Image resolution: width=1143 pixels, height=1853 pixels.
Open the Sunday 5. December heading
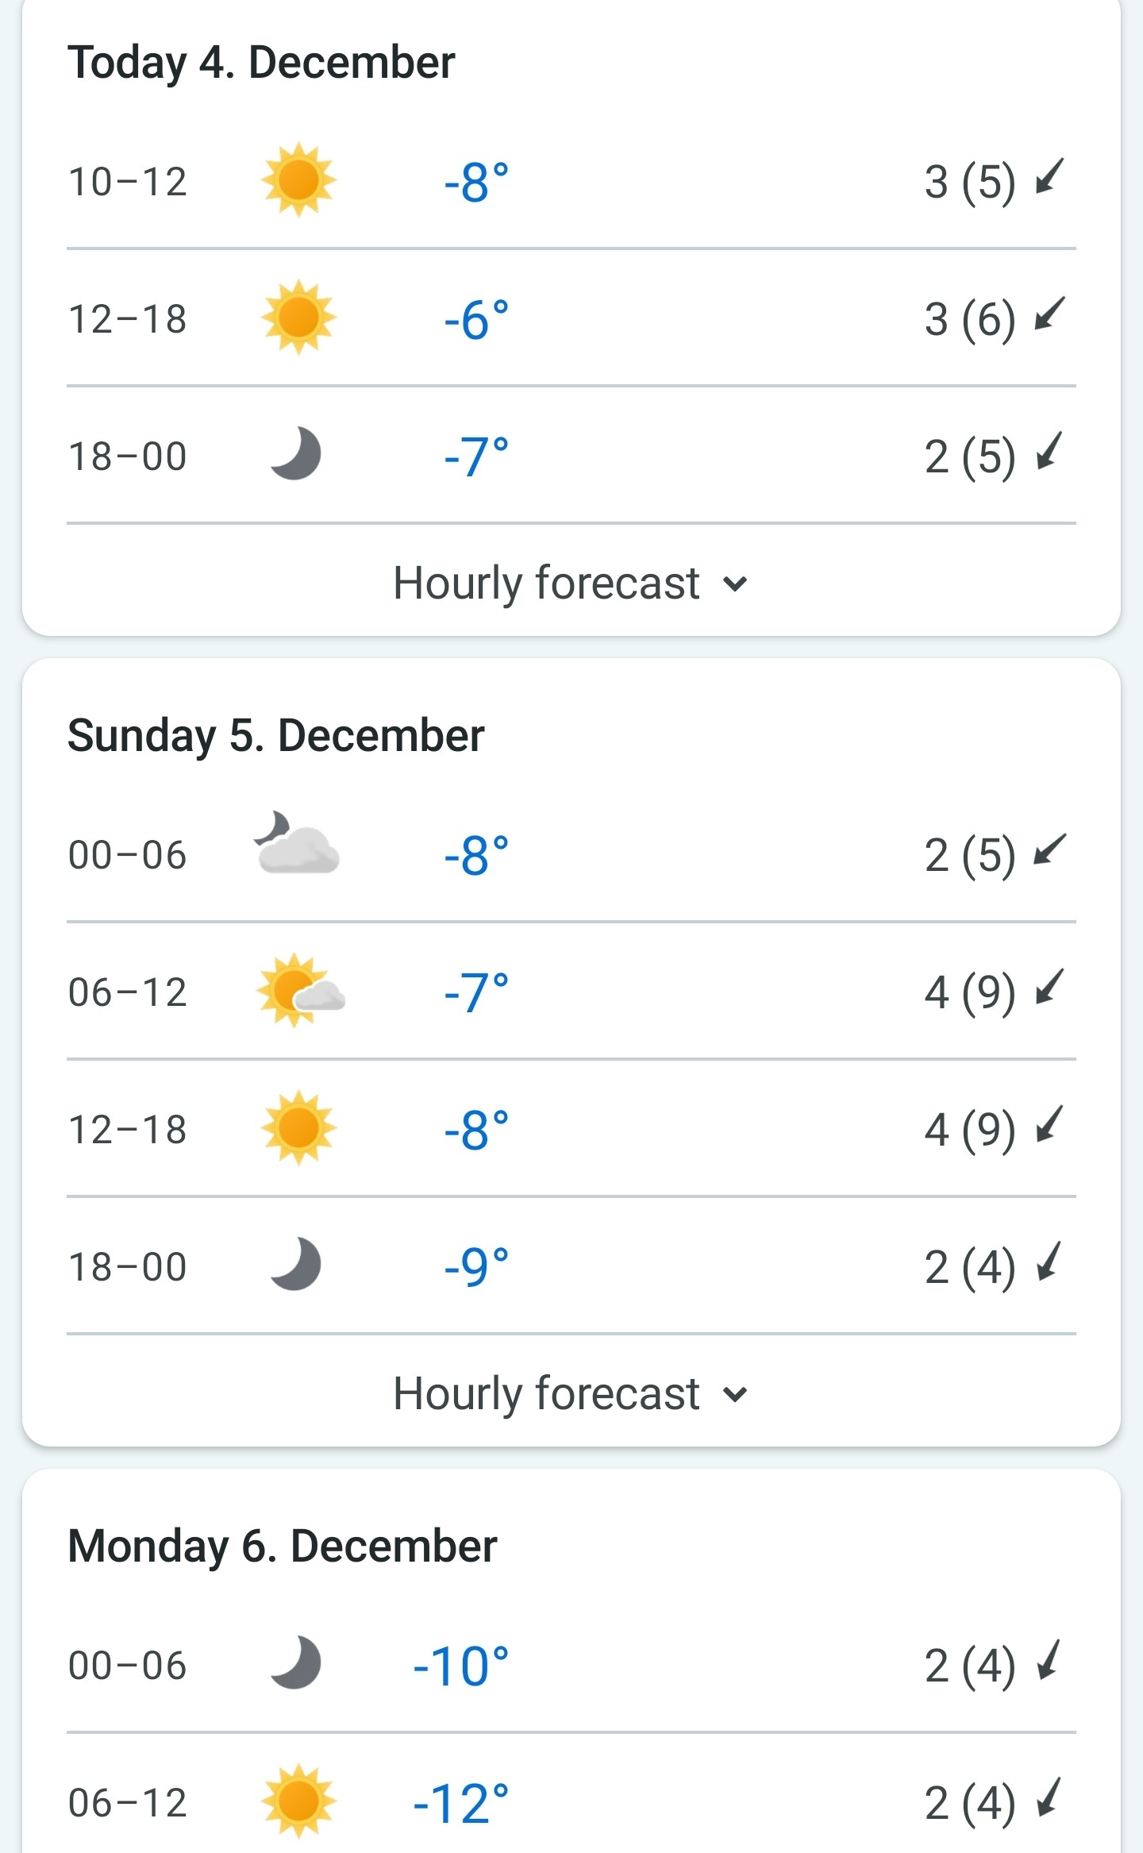(276, 736)
